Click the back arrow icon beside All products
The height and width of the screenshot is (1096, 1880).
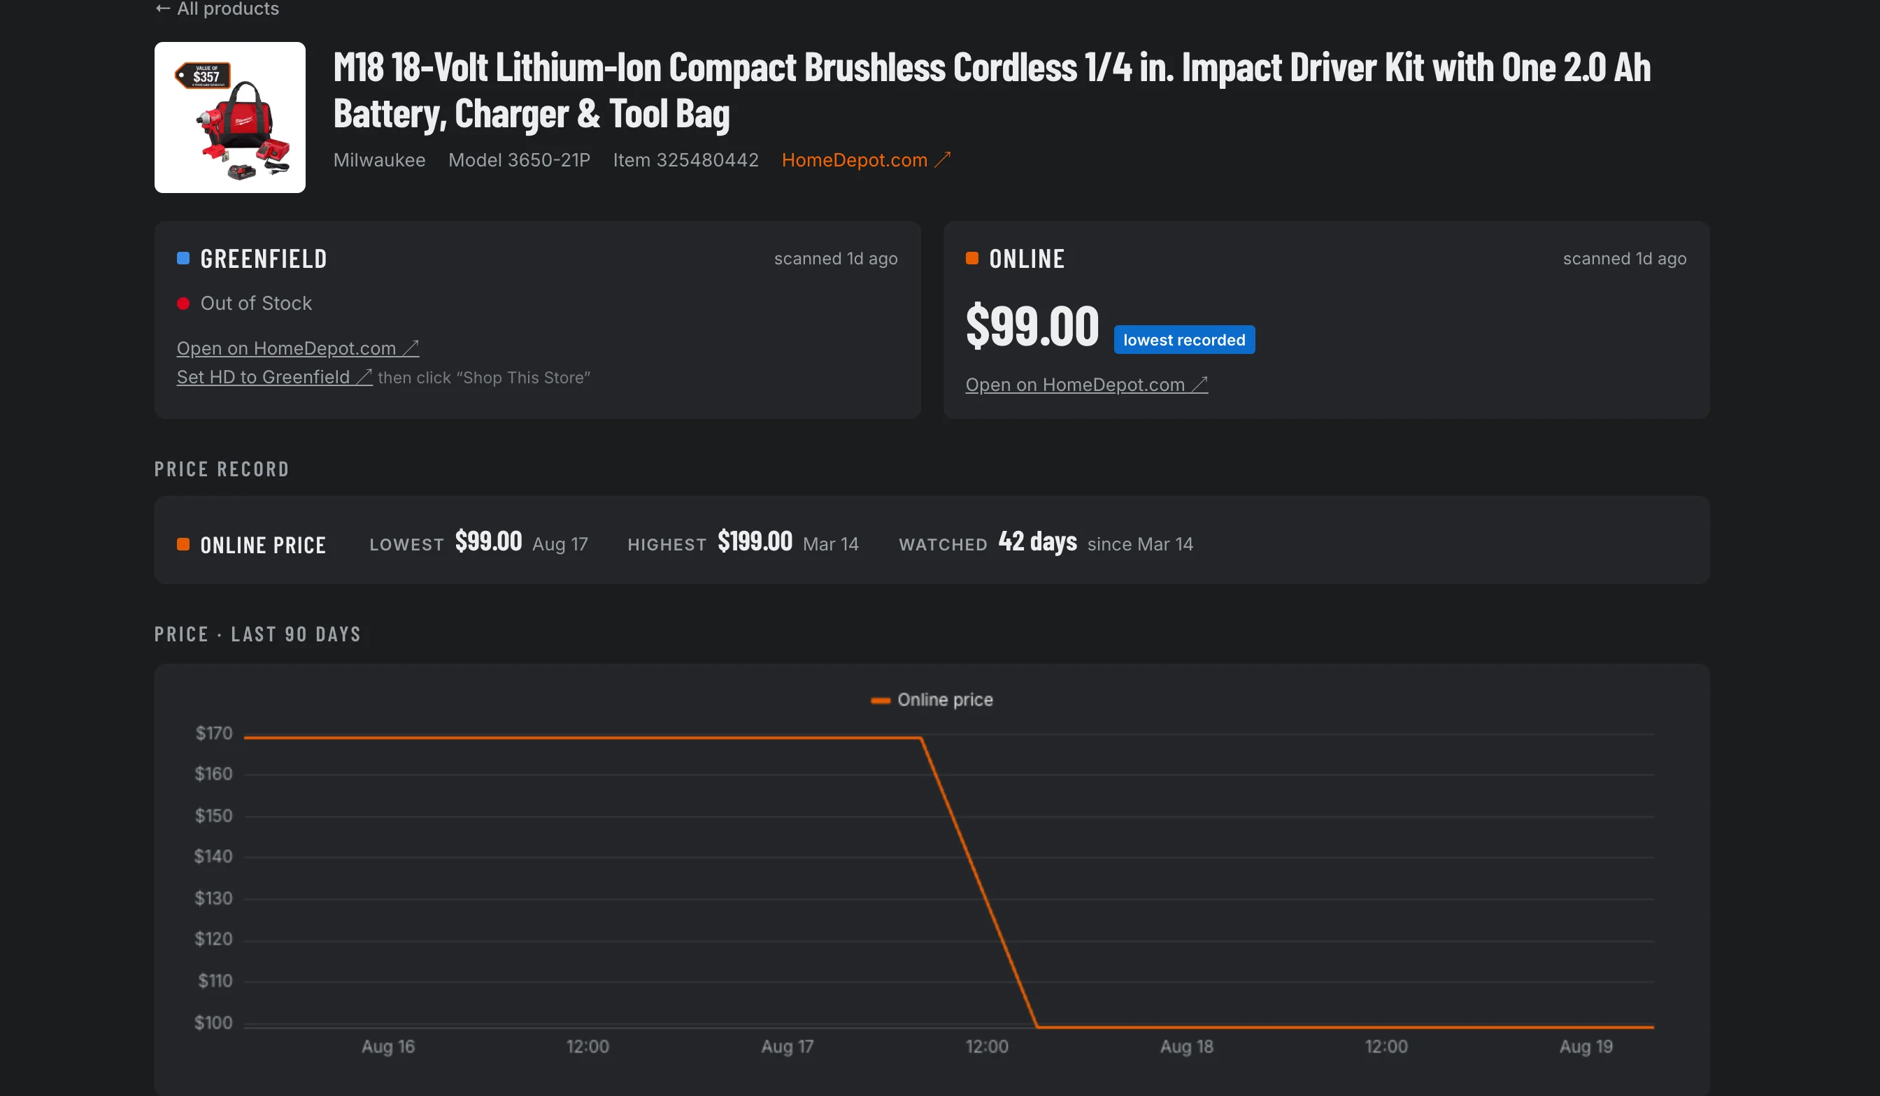163,9
